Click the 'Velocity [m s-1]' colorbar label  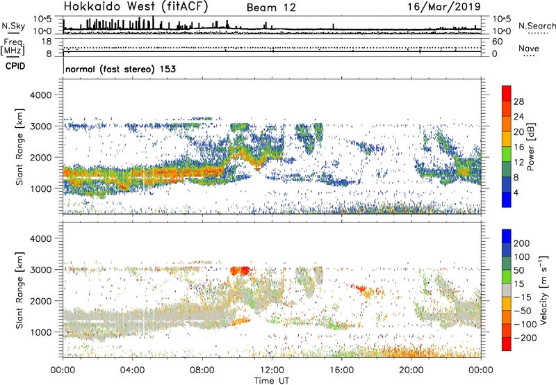543,290
